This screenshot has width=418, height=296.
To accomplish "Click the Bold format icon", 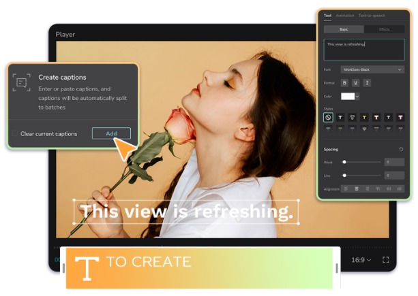I will [344, 82].
